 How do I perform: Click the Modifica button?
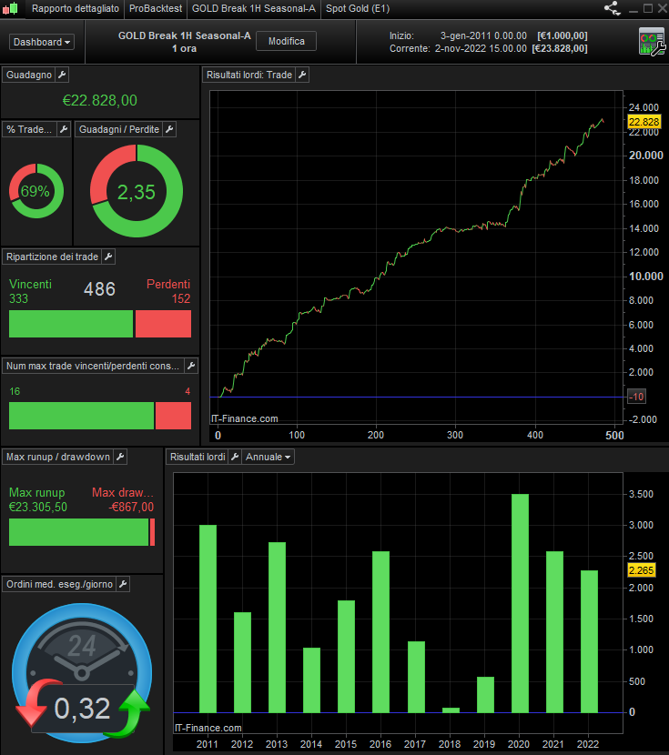(x=286, y=42)
